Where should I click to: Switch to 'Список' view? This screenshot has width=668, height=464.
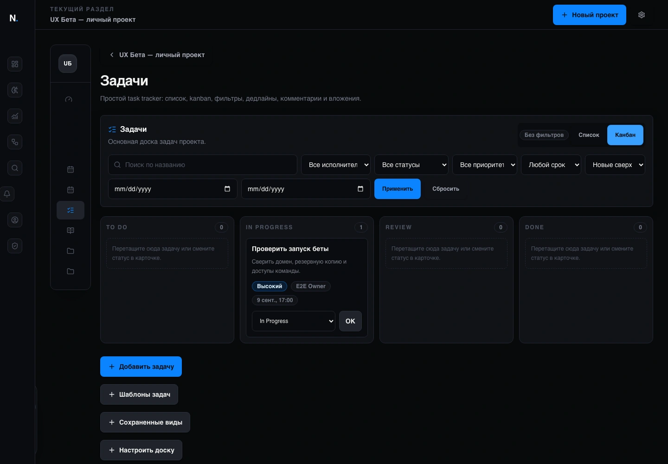click(x=589, y=135)
